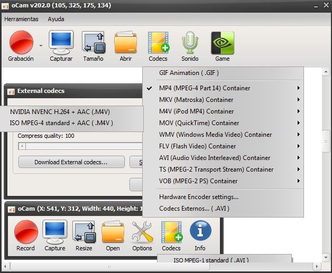This screenshot has width=332, height=273.
Task: Select the checked MP4 (MPEG-4 Part 14) Container
Action: [x=223, y=88]
